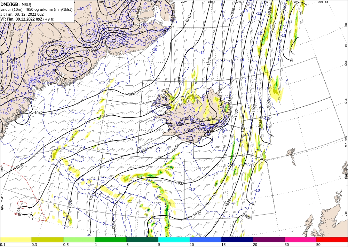Click the 'vindur (10m), T850 og úrkoma' line

pos(37,9)
